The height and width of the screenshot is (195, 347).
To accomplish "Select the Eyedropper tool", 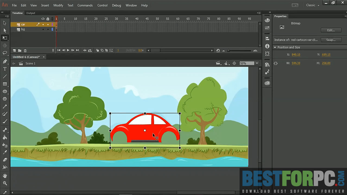I will [5, 152].
